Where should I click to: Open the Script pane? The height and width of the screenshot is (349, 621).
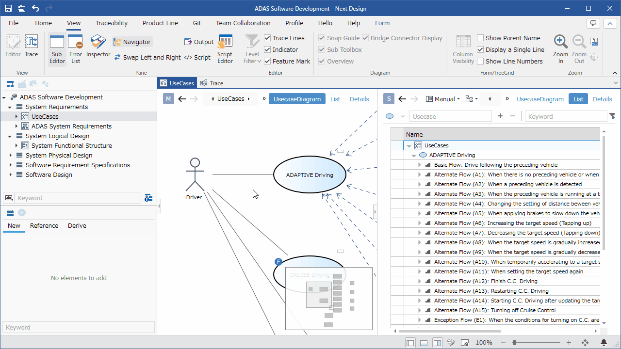pos(197,57)
